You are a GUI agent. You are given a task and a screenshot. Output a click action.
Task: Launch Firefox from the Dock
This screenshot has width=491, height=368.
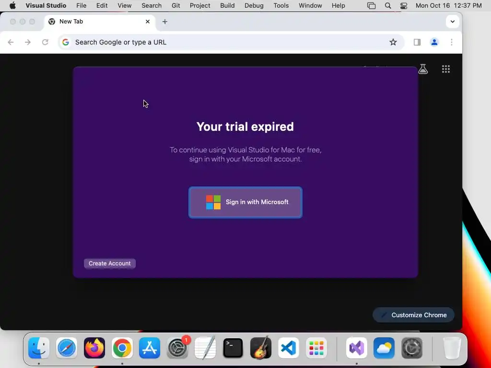(x=94, y=348)
